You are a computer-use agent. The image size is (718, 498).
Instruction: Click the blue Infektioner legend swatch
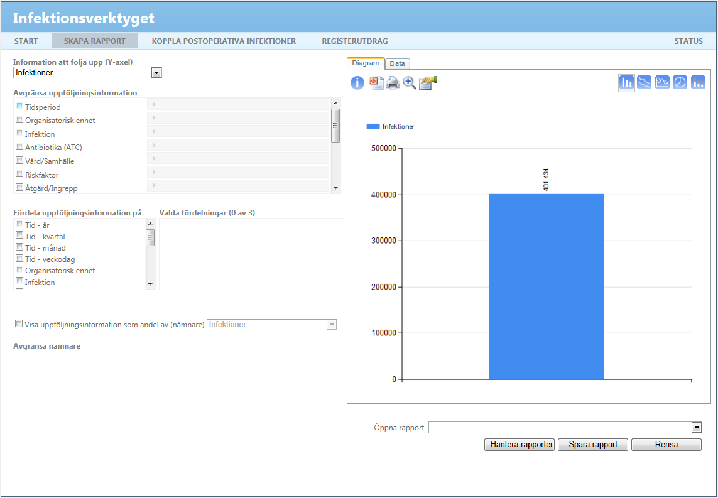point(374,127)
